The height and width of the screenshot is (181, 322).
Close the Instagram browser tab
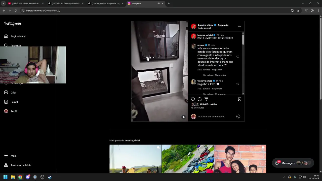tap(163, 4)
